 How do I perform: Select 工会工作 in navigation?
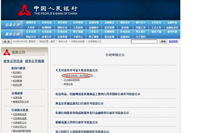coord(157,27)
